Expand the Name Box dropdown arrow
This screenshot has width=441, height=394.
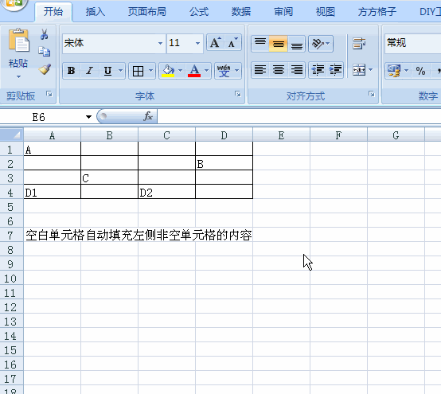point(88,117)
